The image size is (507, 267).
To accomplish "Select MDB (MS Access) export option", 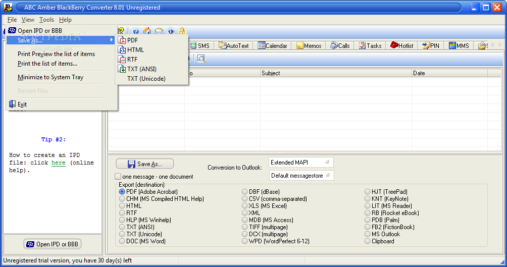I will pos(245,220).
